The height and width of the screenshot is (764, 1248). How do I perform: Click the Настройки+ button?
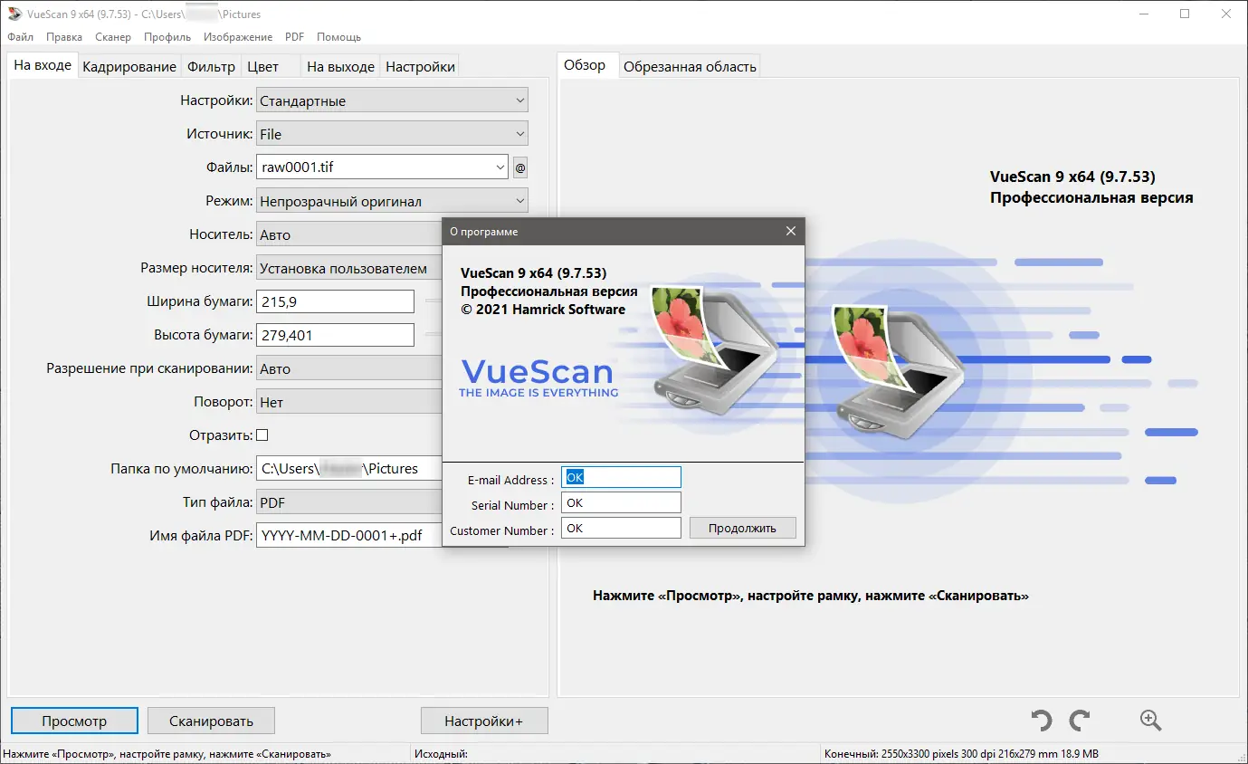point(484,721)
